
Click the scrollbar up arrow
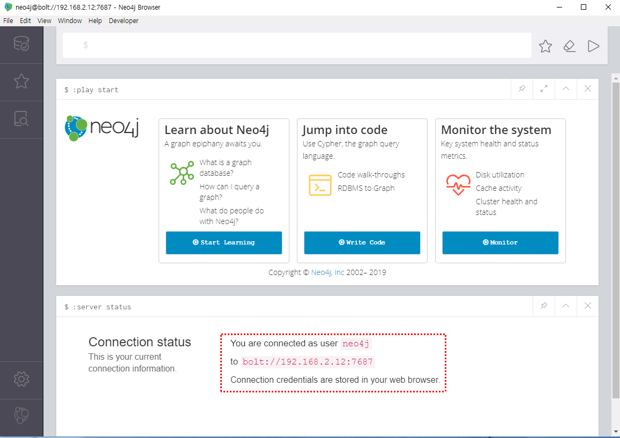[616, 78]
